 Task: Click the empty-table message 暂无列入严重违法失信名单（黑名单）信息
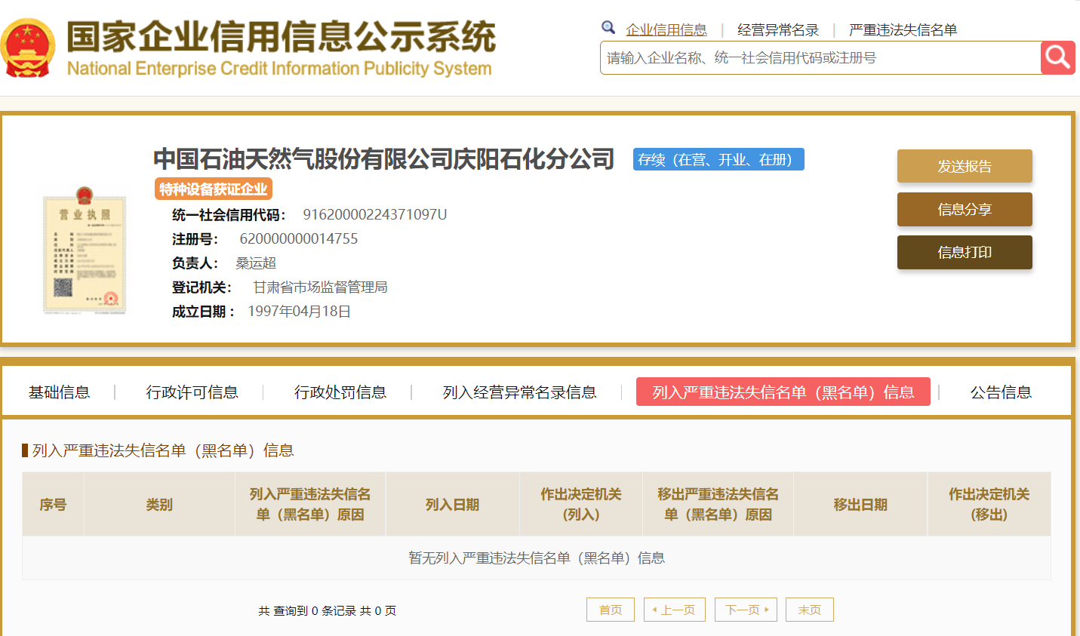click(x=537, y=558)
